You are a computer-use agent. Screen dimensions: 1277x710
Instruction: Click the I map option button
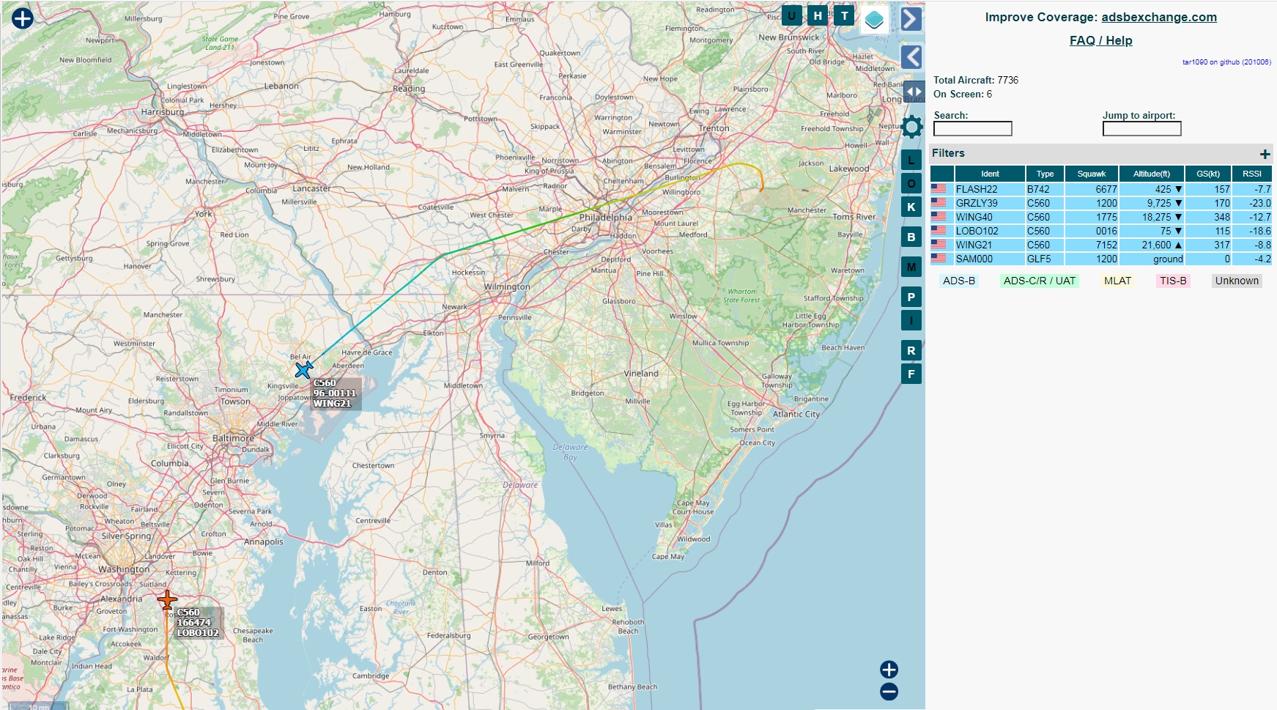911,320
